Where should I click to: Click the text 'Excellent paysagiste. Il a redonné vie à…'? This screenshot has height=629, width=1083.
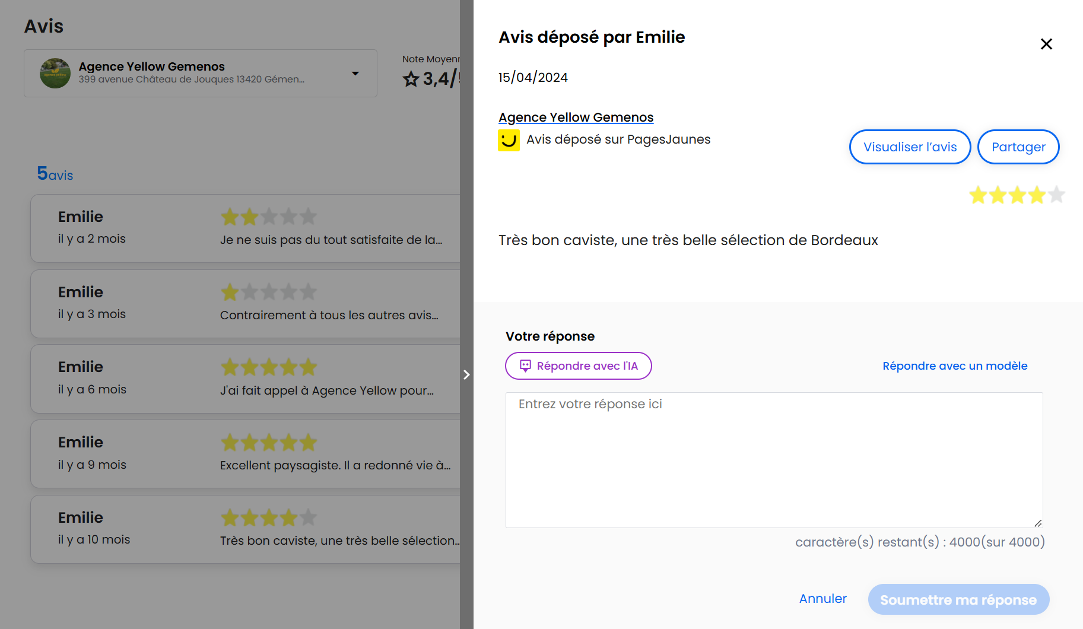click(x=335, y=465)
